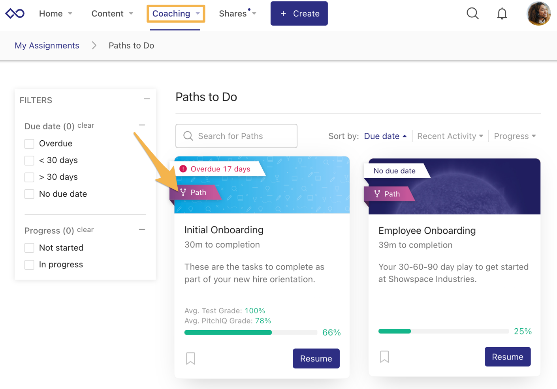Image resolution: width=557 pixels, height=389 pixels.
Task: Click the infinity logo in the top bar
Action: tap(15, 13)
